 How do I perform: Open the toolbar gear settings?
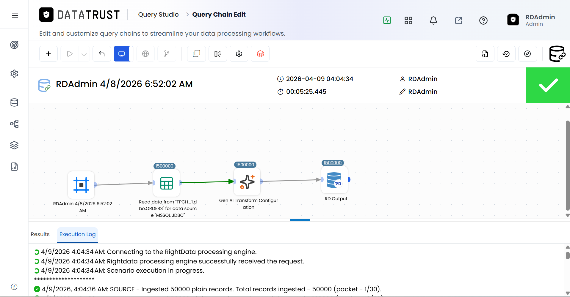[x=239, y=54]
